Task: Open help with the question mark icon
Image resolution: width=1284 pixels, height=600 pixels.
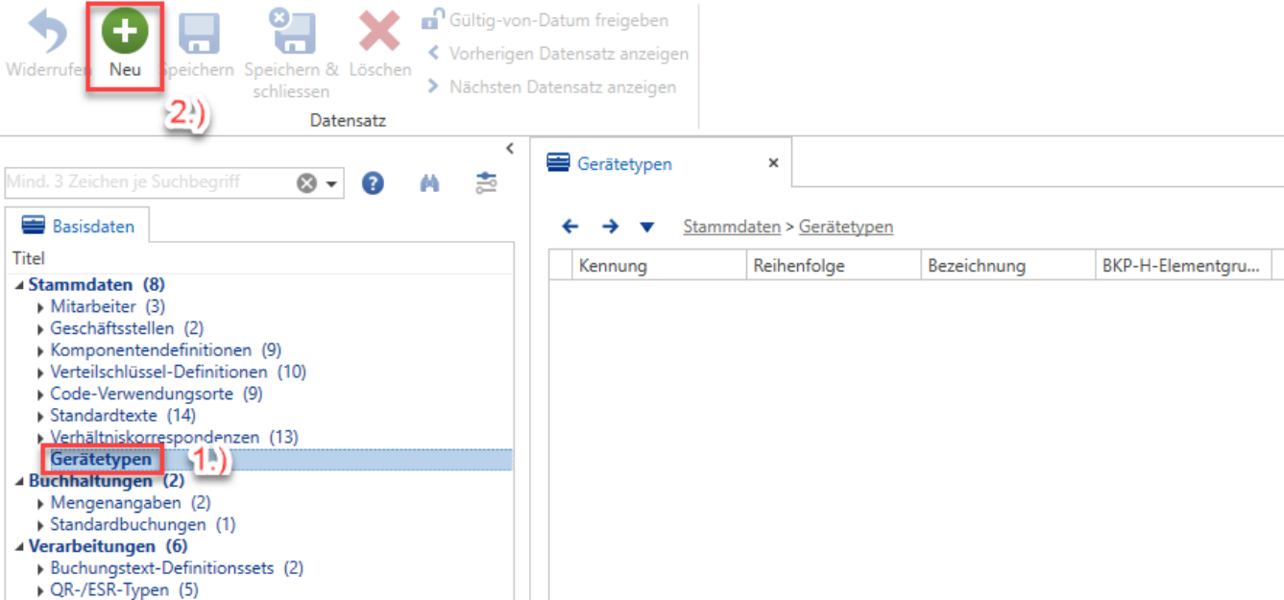Action: pyautogui.click(x=373, y=182)
